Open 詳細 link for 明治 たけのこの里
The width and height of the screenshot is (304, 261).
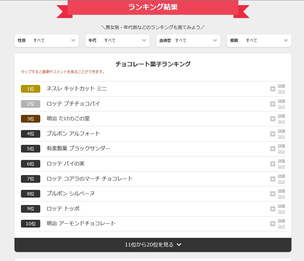281,116
